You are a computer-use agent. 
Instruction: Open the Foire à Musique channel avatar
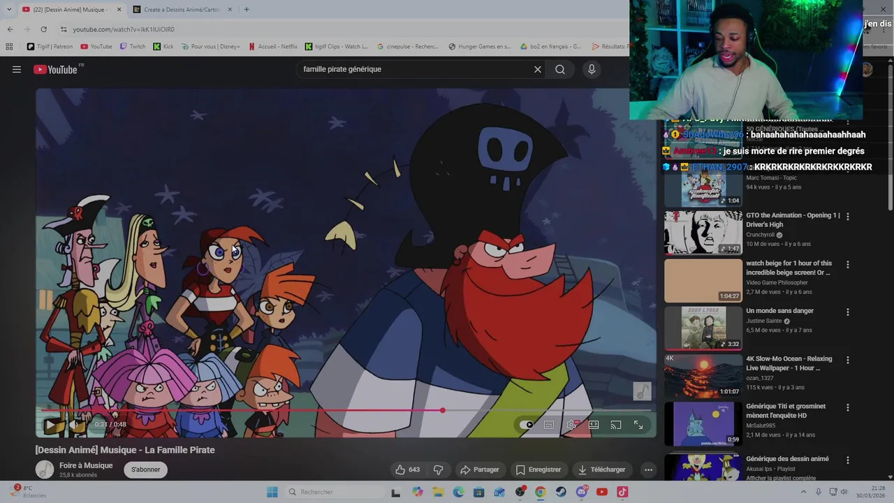pyautogui.click(x=45, y=469)
